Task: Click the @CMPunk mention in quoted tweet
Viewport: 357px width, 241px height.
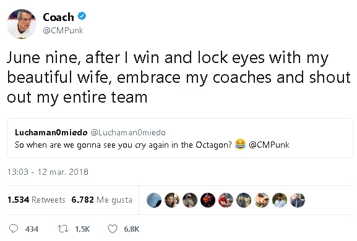Action: tap(269, 145)
